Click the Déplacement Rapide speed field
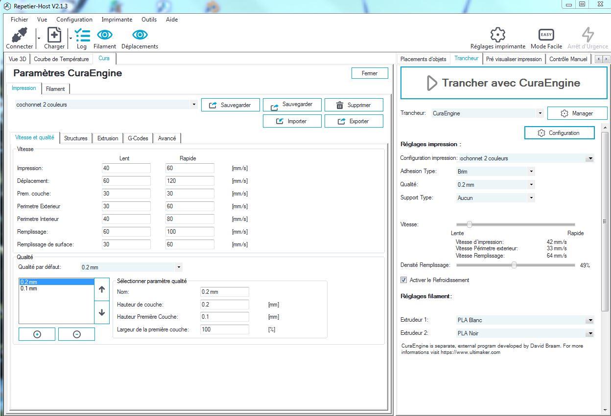611x416 pixels. click(x=189, y=181)
